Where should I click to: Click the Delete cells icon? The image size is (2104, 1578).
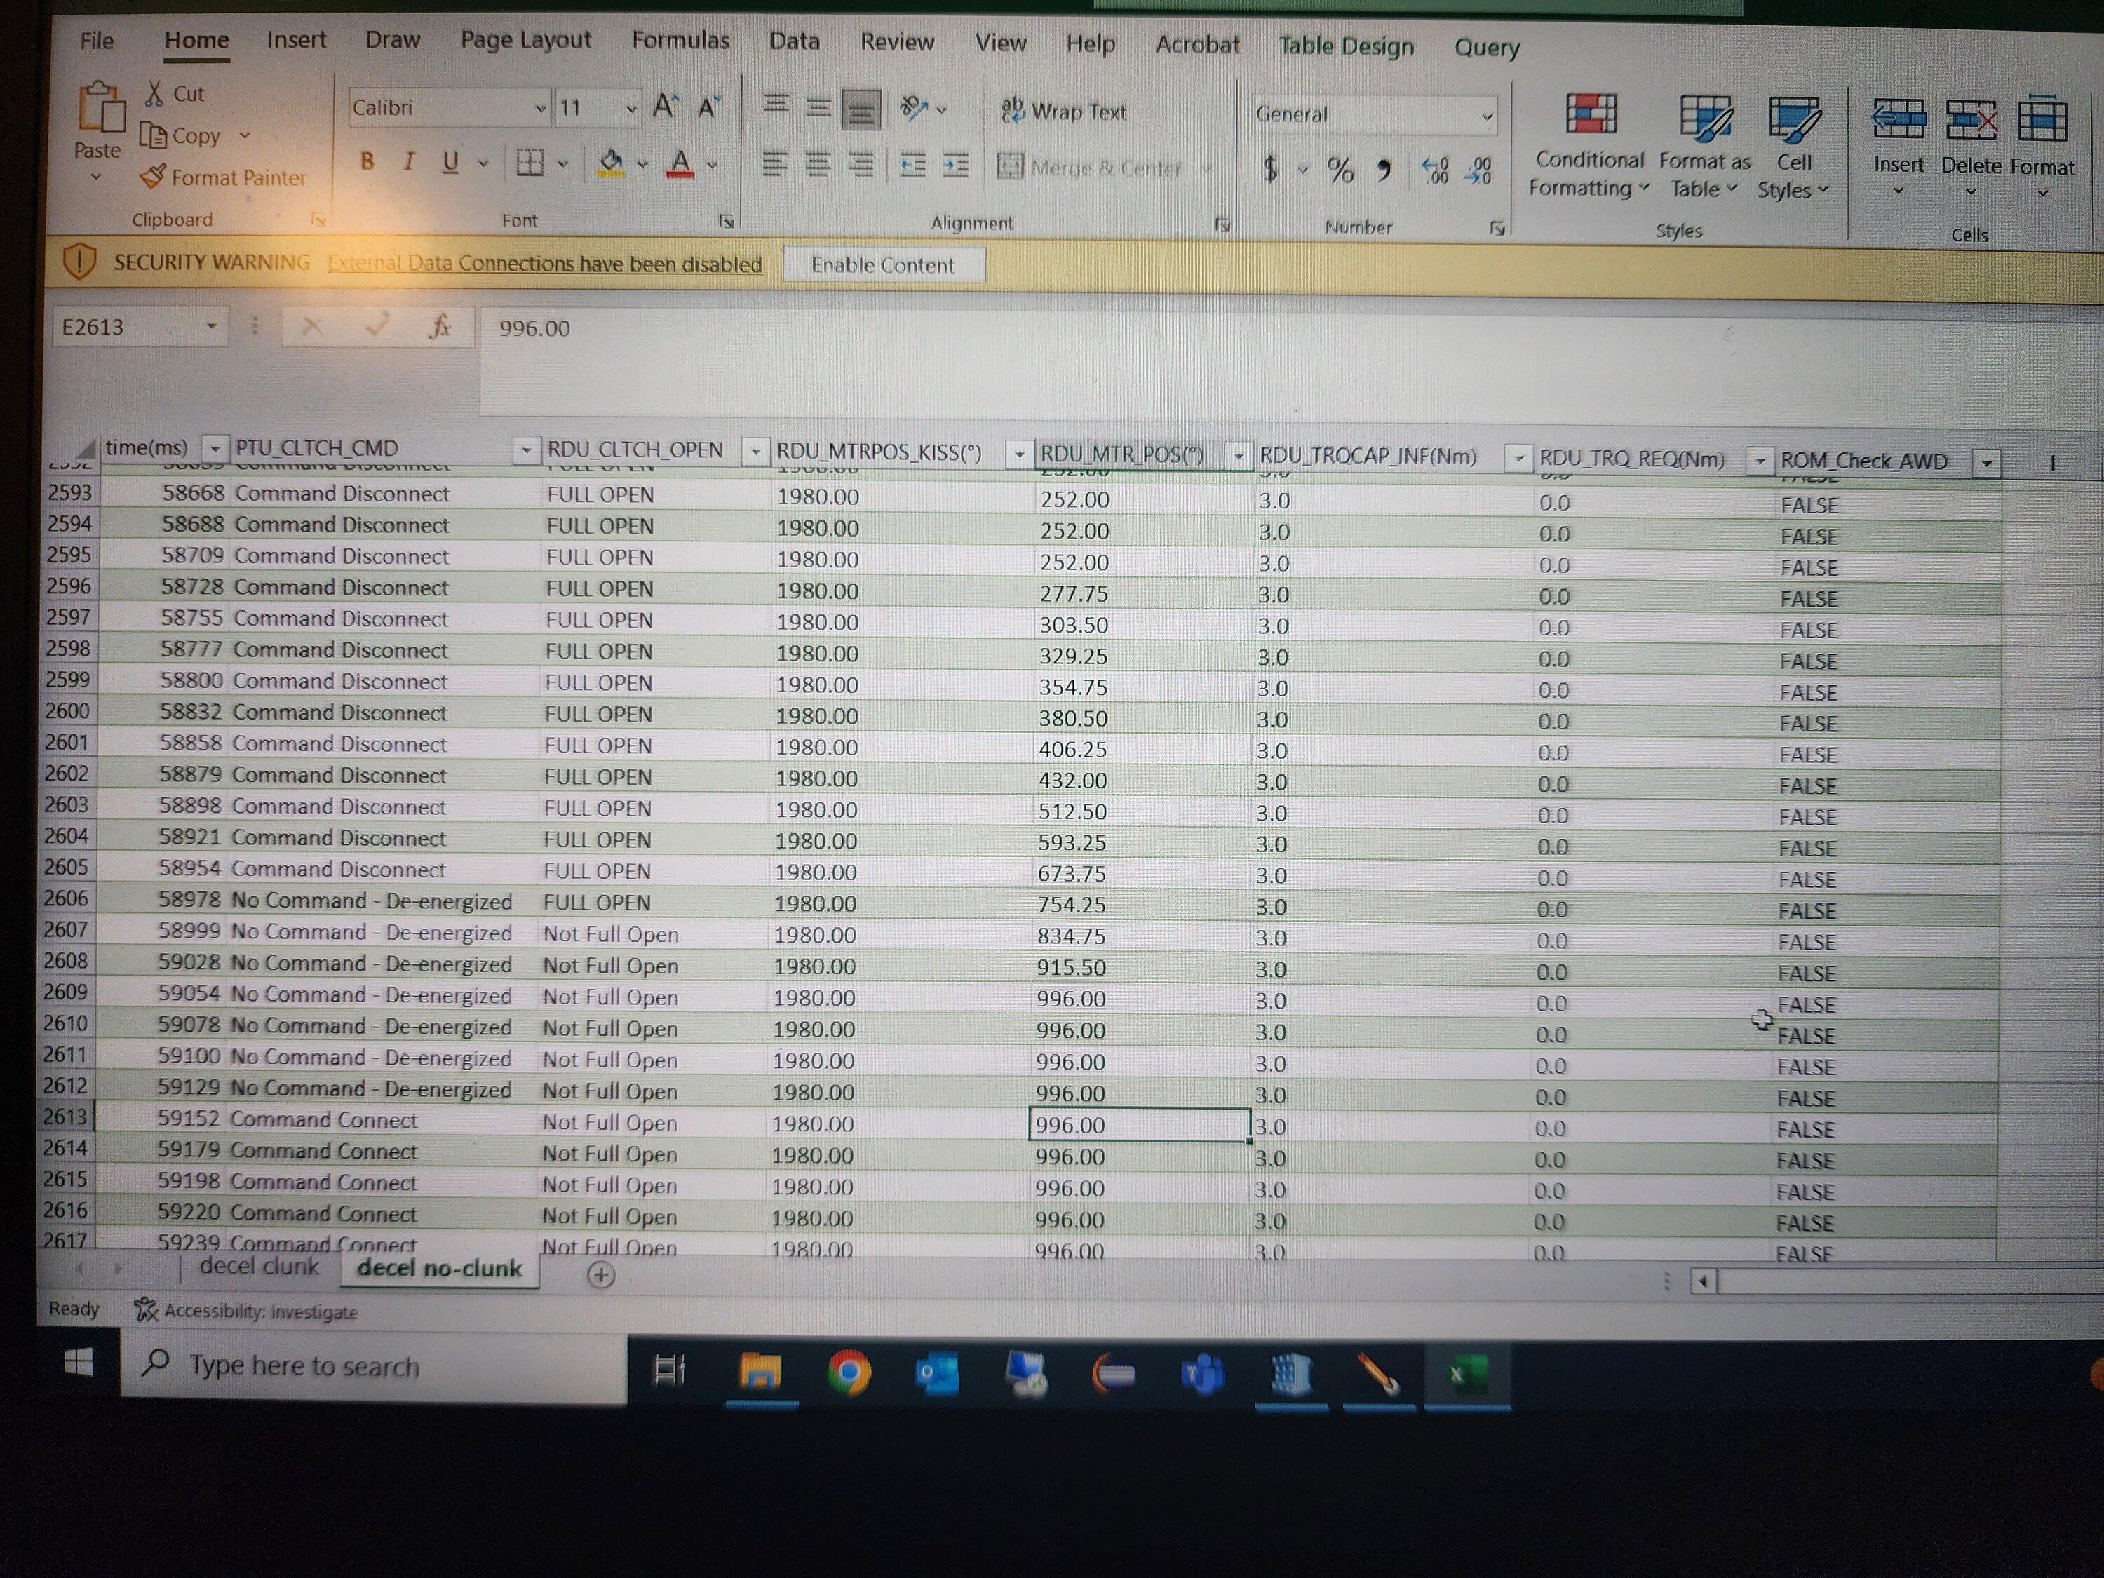point(1971,122)
